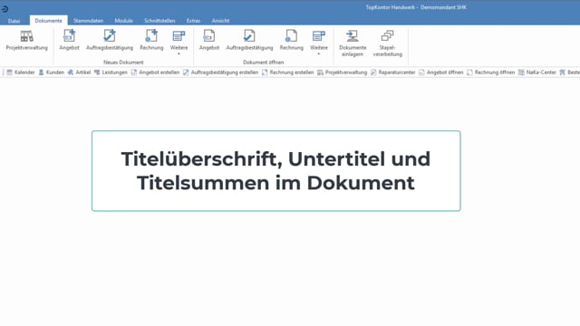Click Angebot erstellen shortcut
This screenshot has height=326, width=580.
(155, 72)
